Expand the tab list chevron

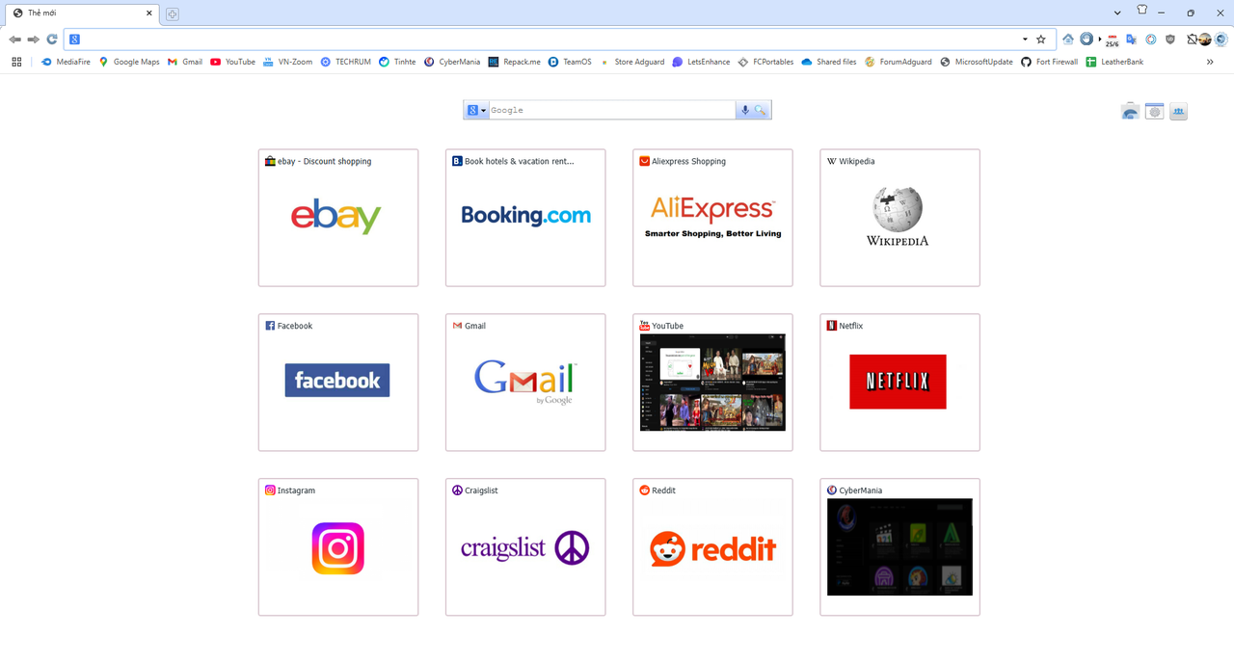click(1117, 13)
